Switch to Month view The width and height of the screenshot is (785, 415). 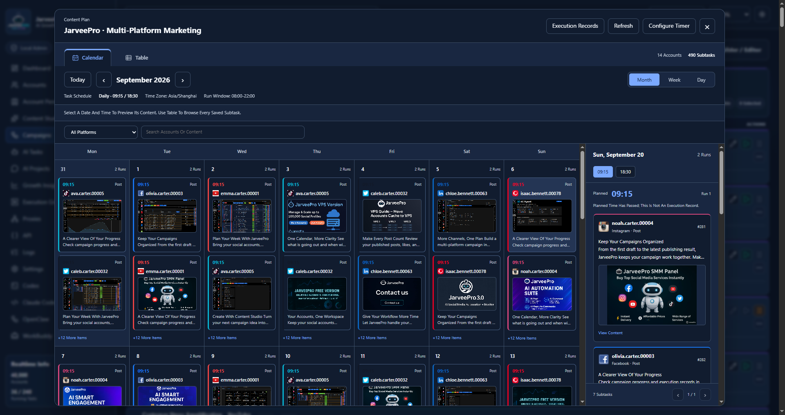point(644,80)
